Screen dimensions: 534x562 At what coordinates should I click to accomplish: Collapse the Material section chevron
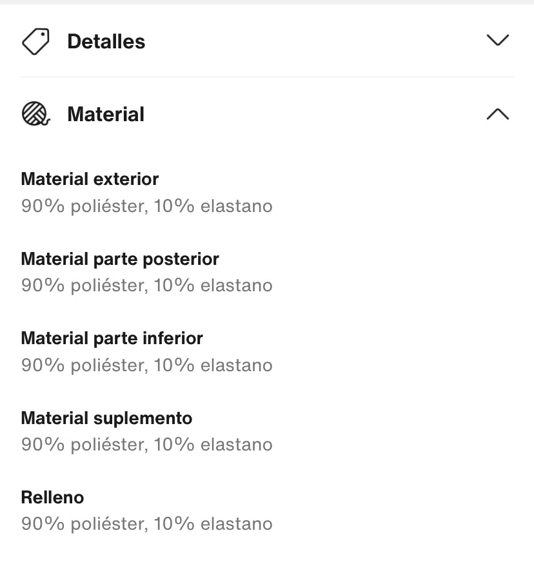[x=497, y=115]
